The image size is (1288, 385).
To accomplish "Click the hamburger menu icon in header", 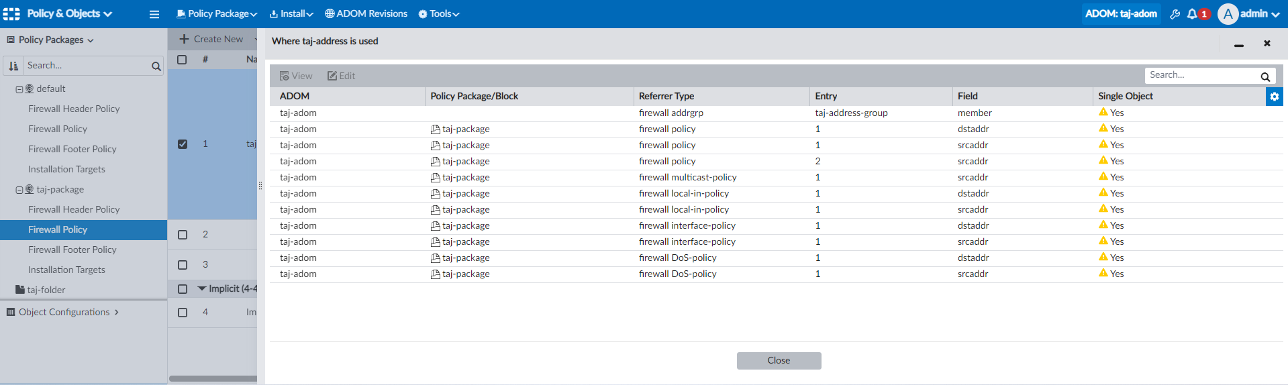I will (154, 14).
